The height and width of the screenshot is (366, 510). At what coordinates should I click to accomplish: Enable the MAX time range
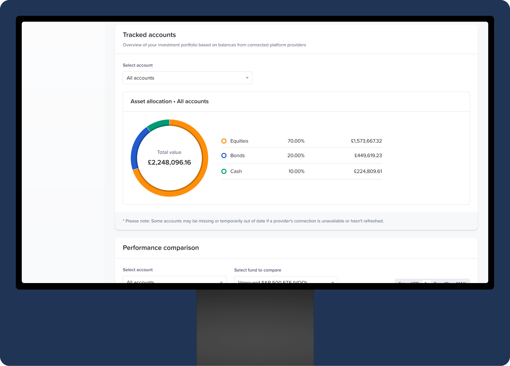click(461, 283)
